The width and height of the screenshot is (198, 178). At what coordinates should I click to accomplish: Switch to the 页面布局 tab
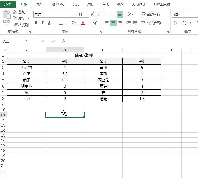57,4
